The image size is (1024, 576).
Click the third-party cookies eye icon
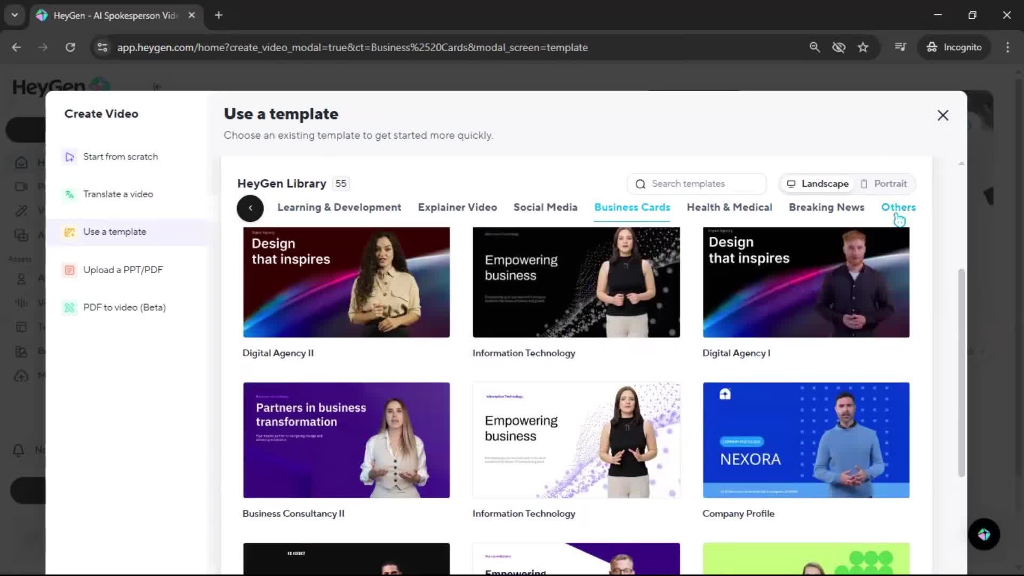click(839, 47)
